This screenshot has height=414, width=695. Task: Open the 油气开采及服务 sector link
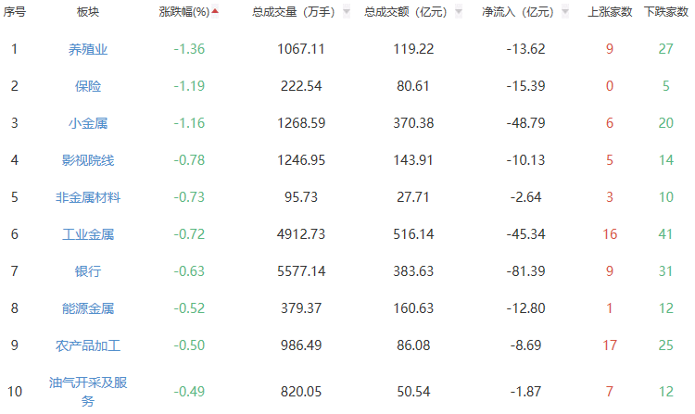pyautogui.click(x=88, y=391)
